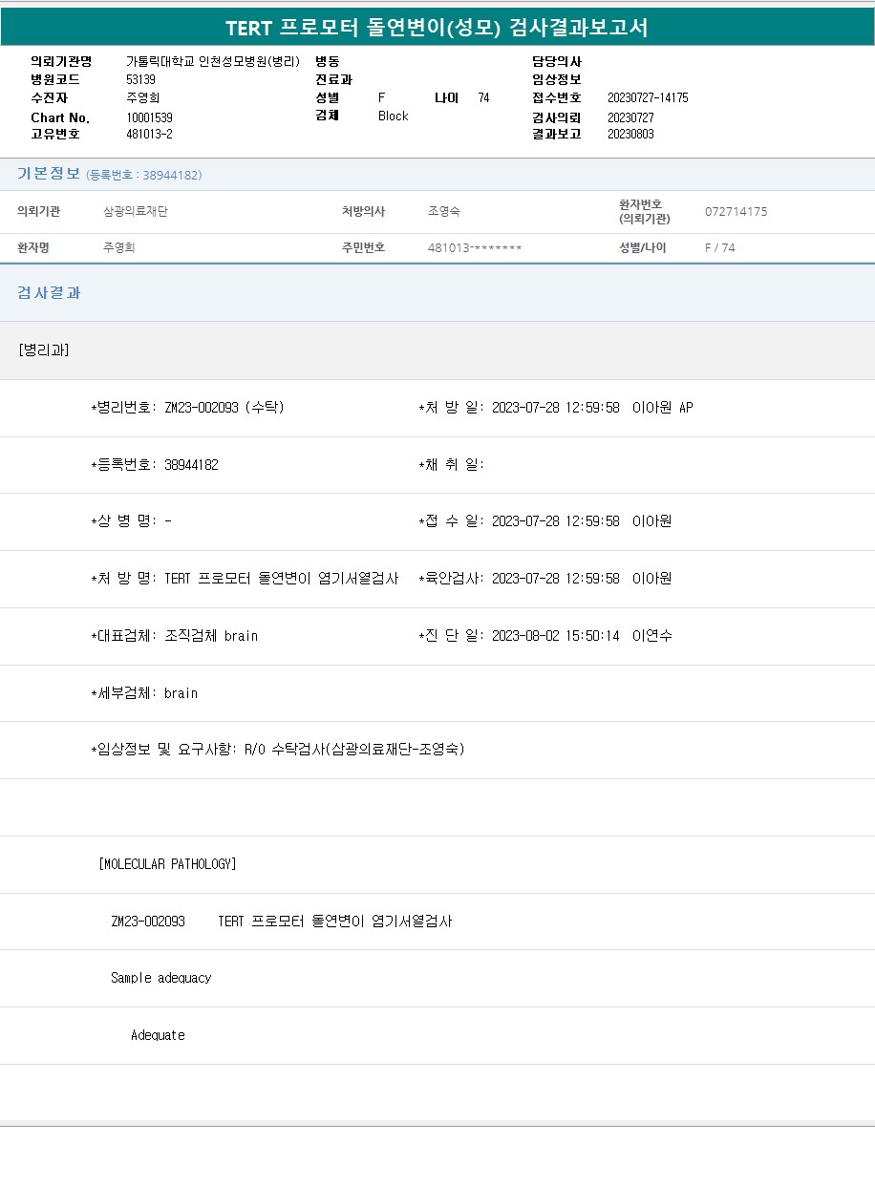Select the 접수번호 value 20230727-14175
The image size is (875, 1187).
tap(648, 97)
